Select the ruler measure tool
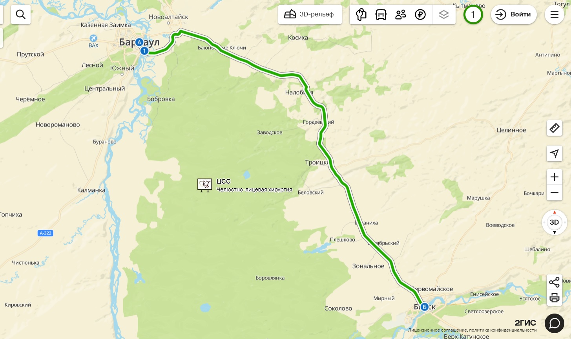571x339 pixels. [555, 128]
